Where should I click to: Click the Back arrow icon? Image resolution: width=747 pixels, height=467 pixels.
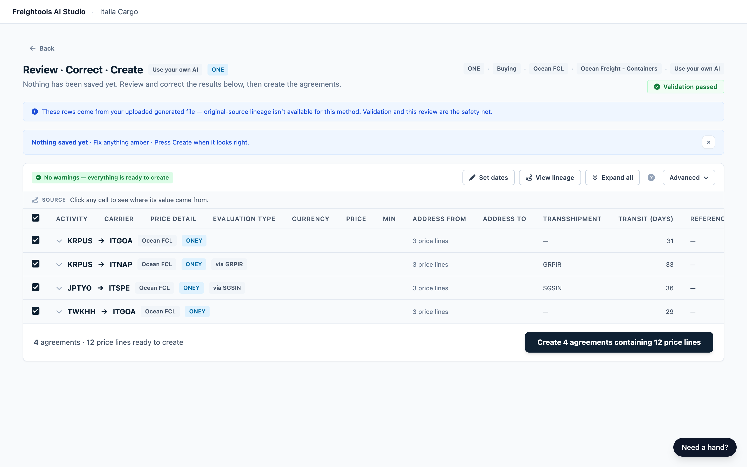(x=32, y=48)
